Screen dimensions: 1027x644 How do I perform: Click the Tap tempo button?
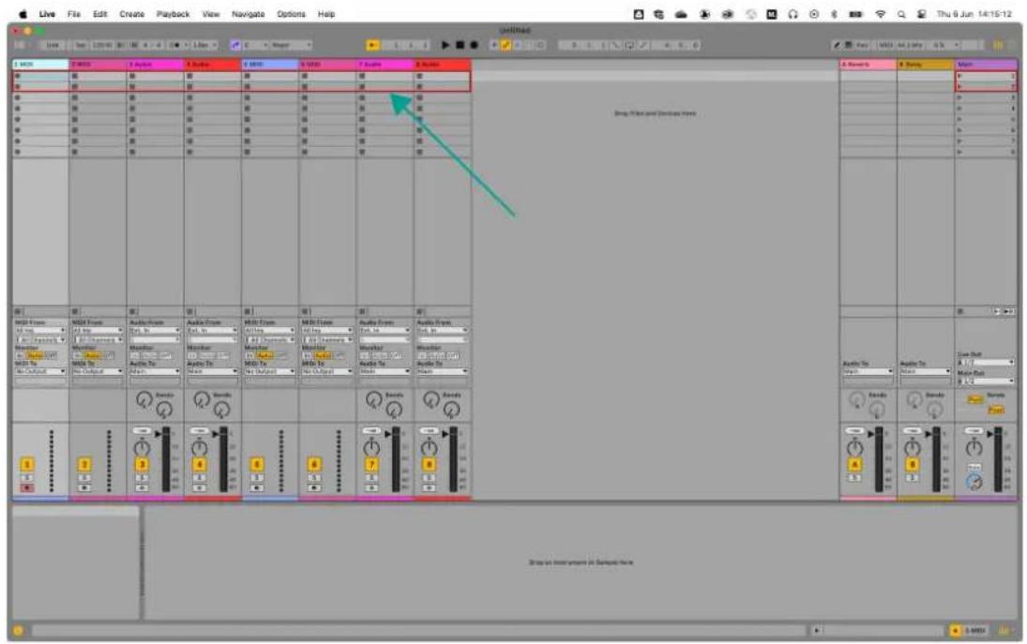(x=81, y=45)
